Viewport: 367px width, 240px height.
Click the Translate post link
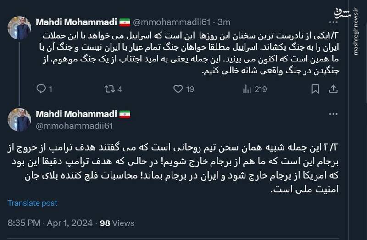(33, 203)
